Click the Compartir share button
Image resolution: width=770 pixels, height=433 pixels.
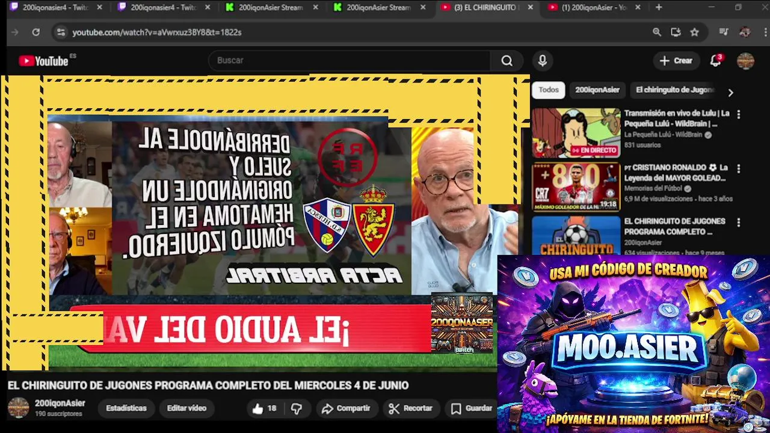[x=346, y=408]
